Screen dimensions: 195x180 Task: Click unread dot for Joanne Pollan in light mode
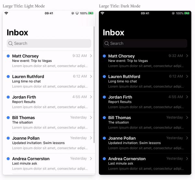tap(8, 138)
